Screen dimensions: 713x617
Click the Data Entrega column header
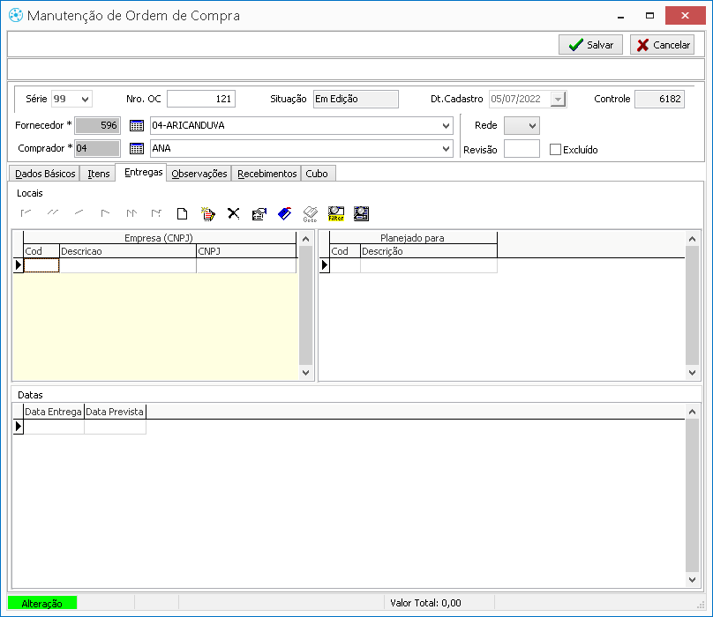tap(54, 413)
